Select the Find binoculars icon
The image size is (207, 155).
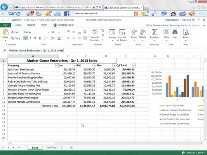pos(175,32)
